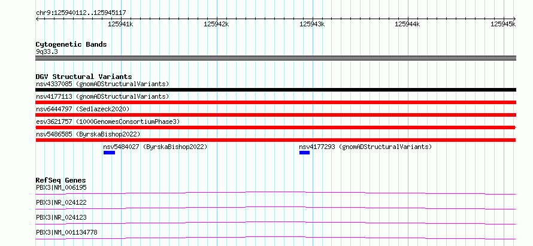
Task: Open the PBX3|NM_001134778 transcript label
Action: click(66, 232)
